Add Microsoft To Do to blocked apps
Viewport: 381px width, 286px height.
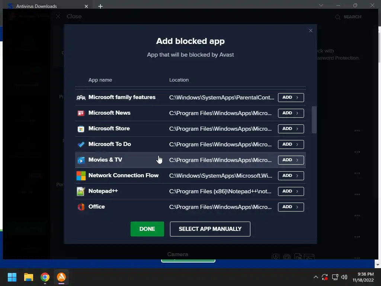coord(291,144)
